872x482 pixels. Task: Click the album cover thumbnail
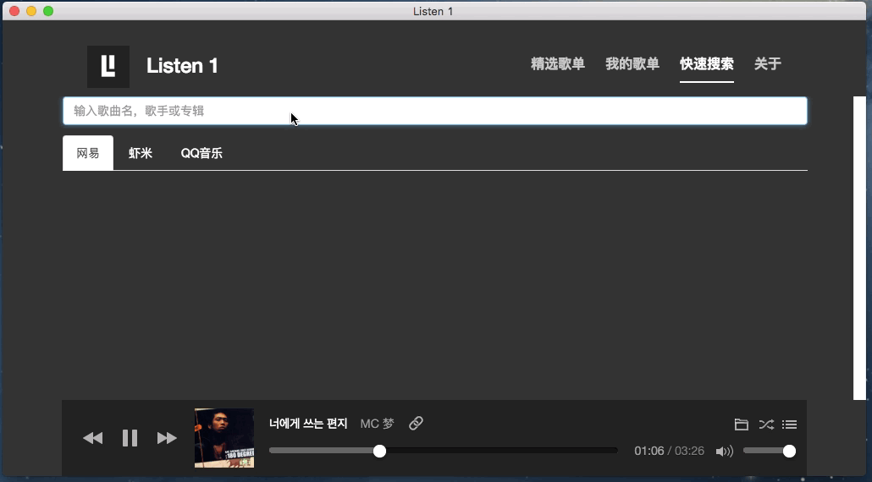coord(224,438)
